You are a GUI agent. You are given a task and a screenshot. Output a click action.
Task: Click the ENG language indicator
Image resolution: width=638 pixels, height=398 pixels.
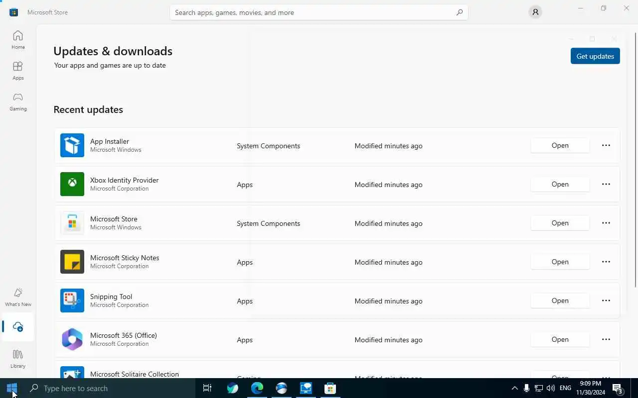[x=565, y=388]
